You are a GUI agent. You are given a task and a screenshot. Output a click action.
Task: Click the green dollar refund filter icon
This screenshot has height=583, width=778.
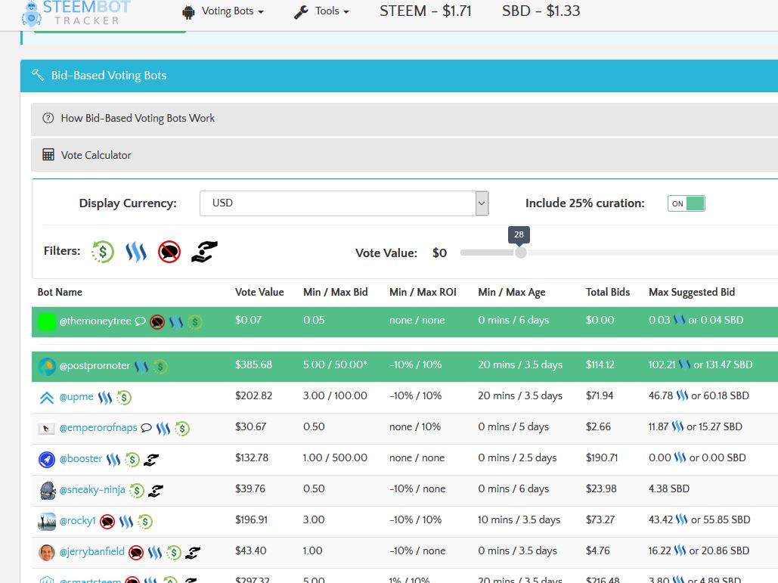click(x=103, y=252)
